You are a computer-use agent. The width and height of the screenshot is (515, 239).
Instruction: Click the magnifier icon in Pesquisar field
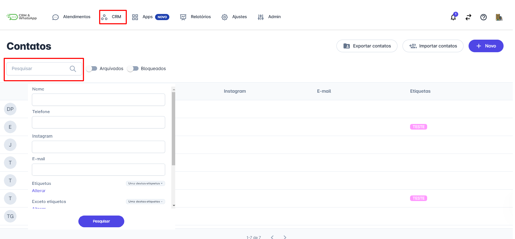click(73, 69)
